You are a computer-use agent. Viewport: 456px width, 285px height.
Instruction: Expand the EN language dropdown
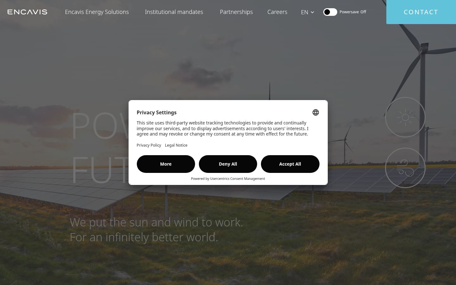click(307, 12)
